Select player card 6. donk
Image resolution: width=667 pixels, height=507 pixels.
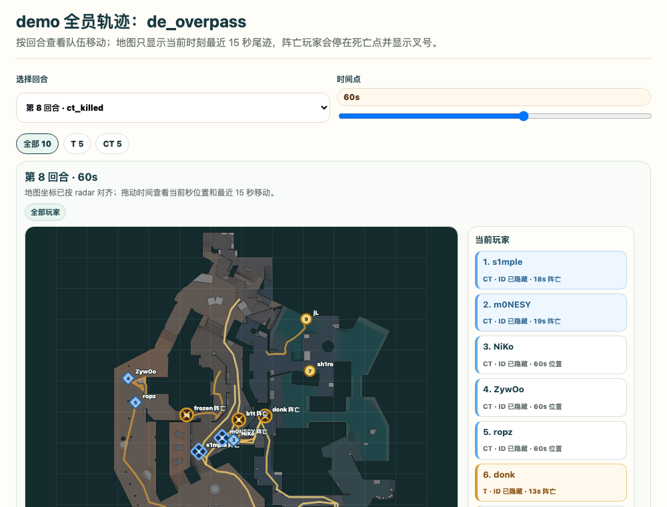551,483
